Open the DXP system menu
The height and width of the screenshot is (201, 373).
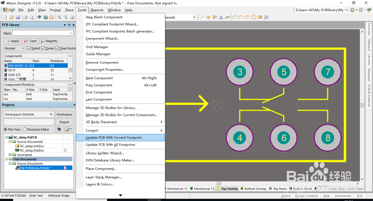pyautogui.click(x=9, y=10)
